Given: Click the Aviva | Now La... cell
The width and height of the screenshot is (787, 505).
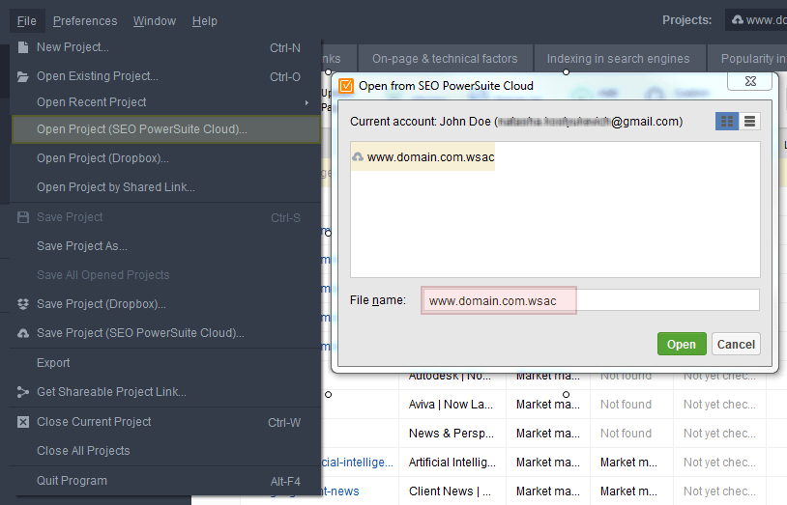Looking at the screenshot, I should (x=451, y=405).
